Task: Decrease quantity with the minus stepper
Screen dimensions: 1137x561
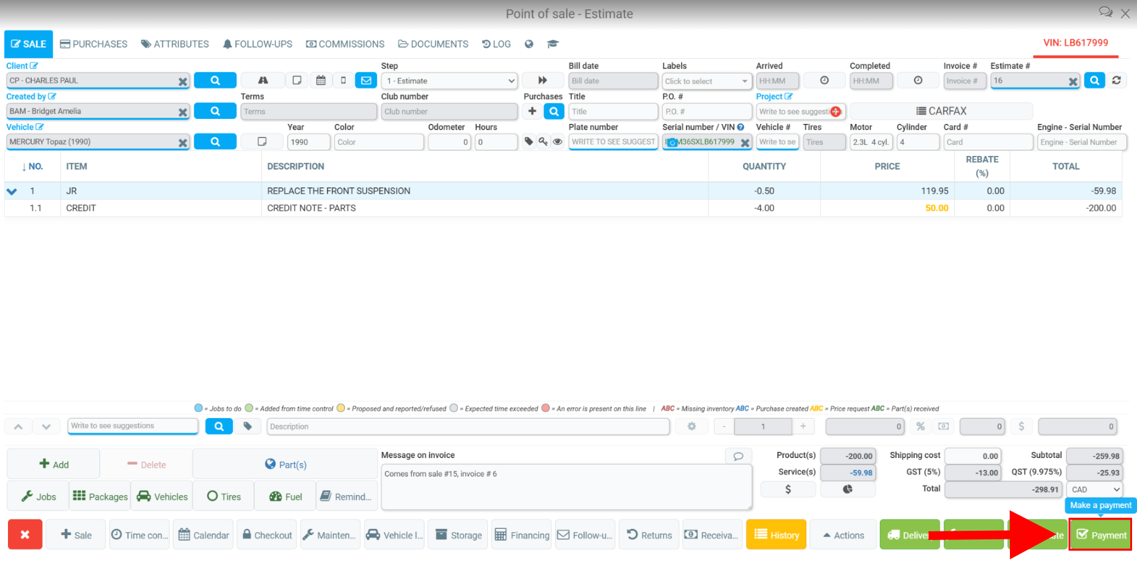Action: 724,426
